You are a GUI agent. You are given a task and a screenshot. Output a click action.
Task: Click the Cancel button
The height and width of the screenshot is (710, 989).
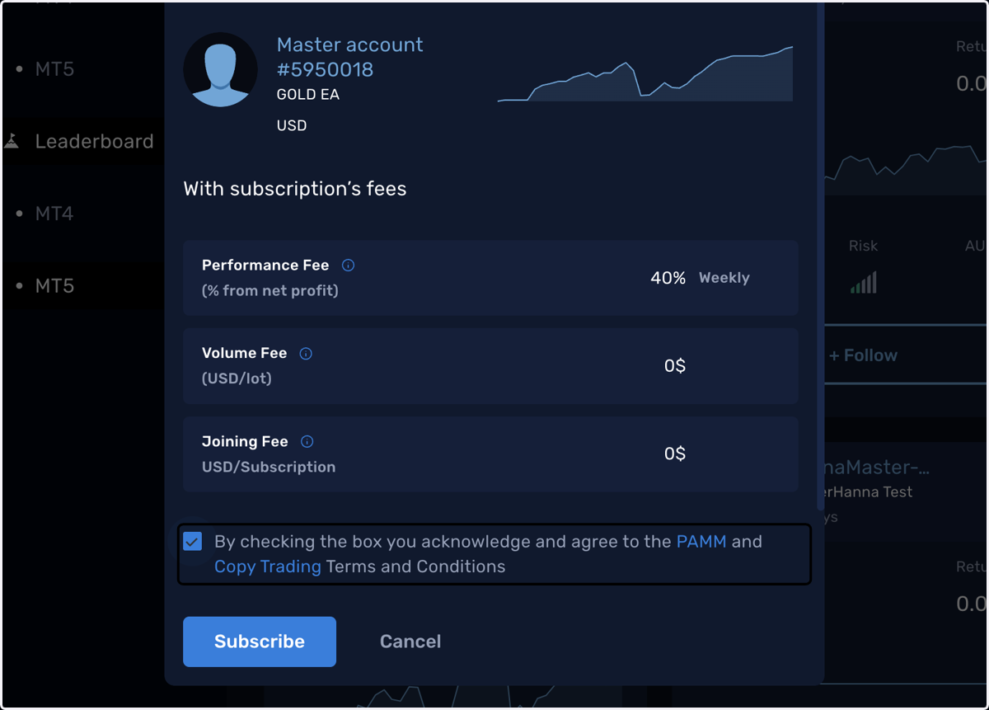pyautogui.click(x=410, y=642)
